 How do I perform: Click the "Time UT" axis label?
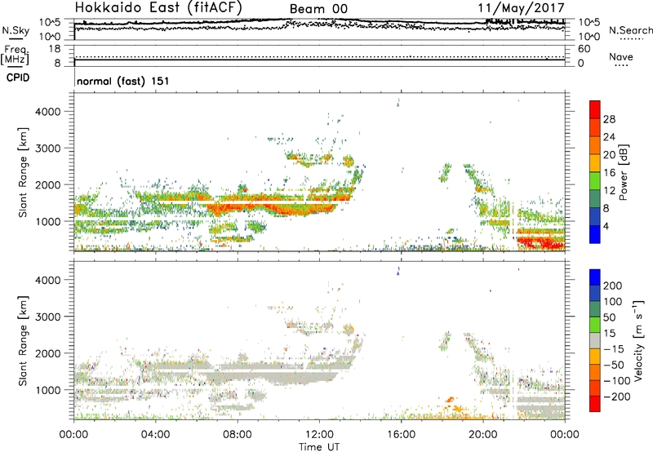click(x=319, y=447)
